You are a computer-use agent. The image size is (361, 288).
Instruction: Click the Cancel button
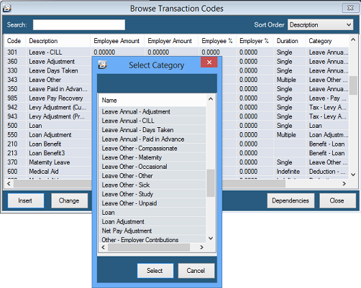click(x=196, y=271)
